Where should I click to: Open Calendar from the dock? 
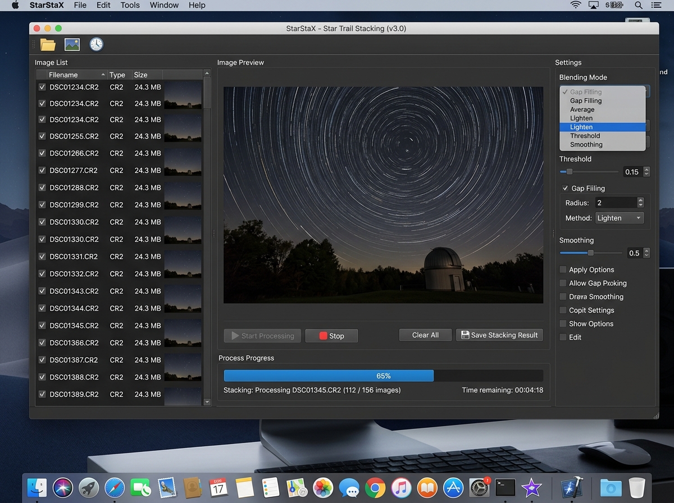point(218,487)
